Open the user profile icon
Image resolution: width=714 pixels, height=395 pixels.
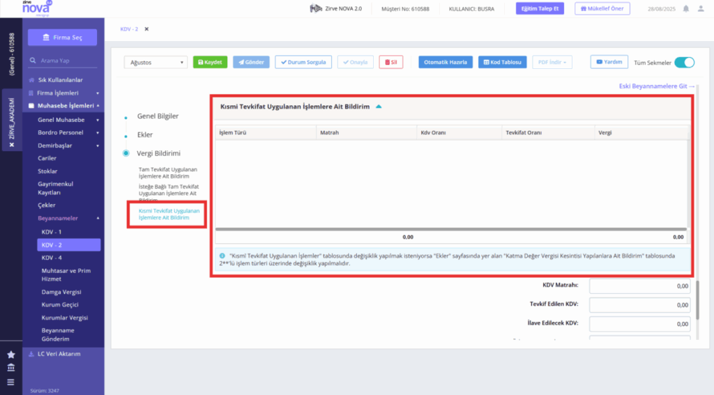pyautogui.click(x=701, y=8)
